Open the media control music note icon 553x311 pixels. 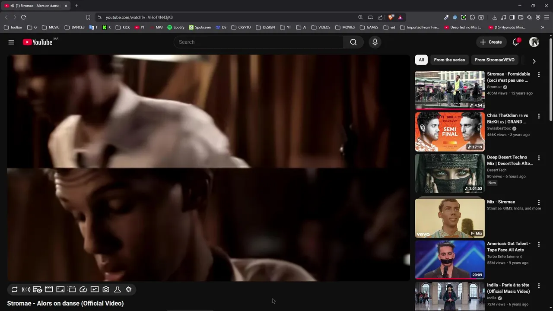[503, 17]
